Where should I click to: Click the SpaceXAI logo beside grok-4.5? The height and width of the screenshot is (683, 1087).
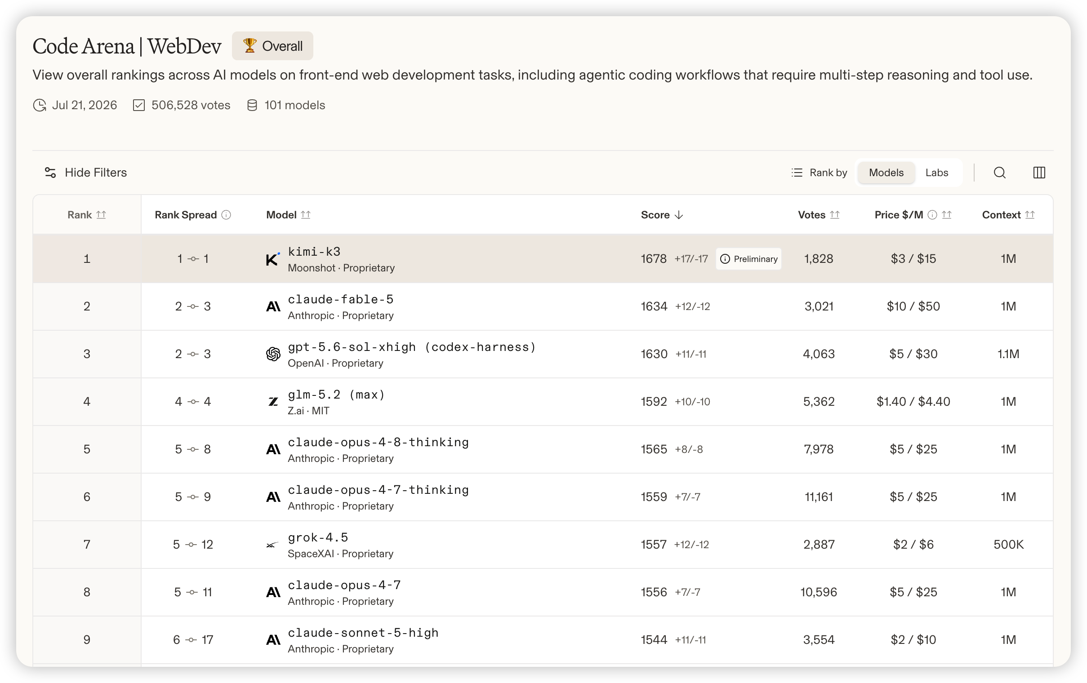point(272,545)
